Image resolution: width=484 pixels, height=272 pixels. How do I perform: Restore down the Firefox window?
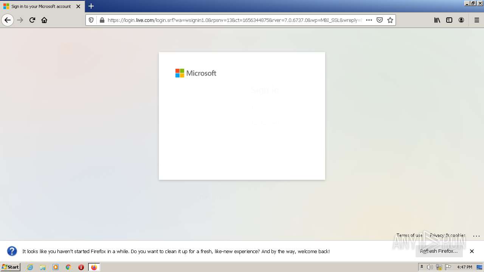click(x=473, y=3)
